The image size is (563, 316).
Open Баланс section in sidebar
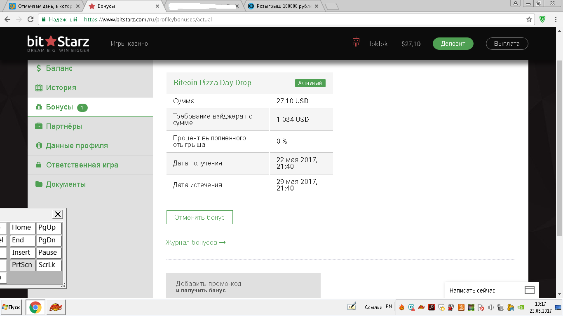point(59,68)
